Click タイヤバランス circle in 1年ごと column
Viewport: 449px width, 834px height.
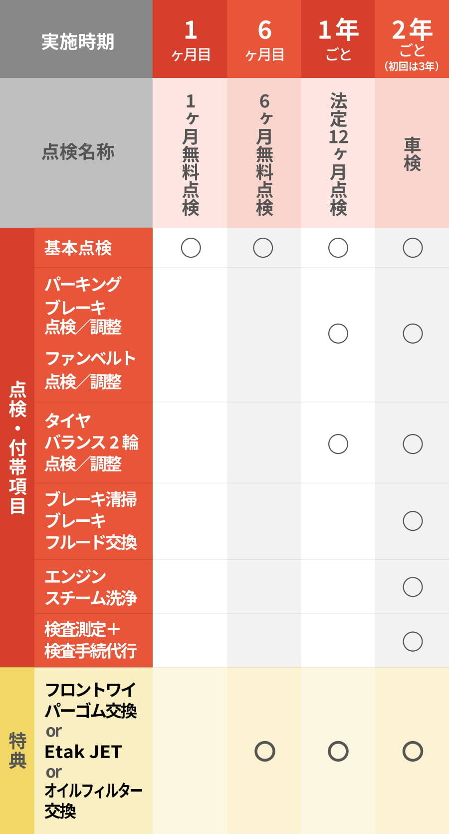pyautogui.click(x=338, y=444)
